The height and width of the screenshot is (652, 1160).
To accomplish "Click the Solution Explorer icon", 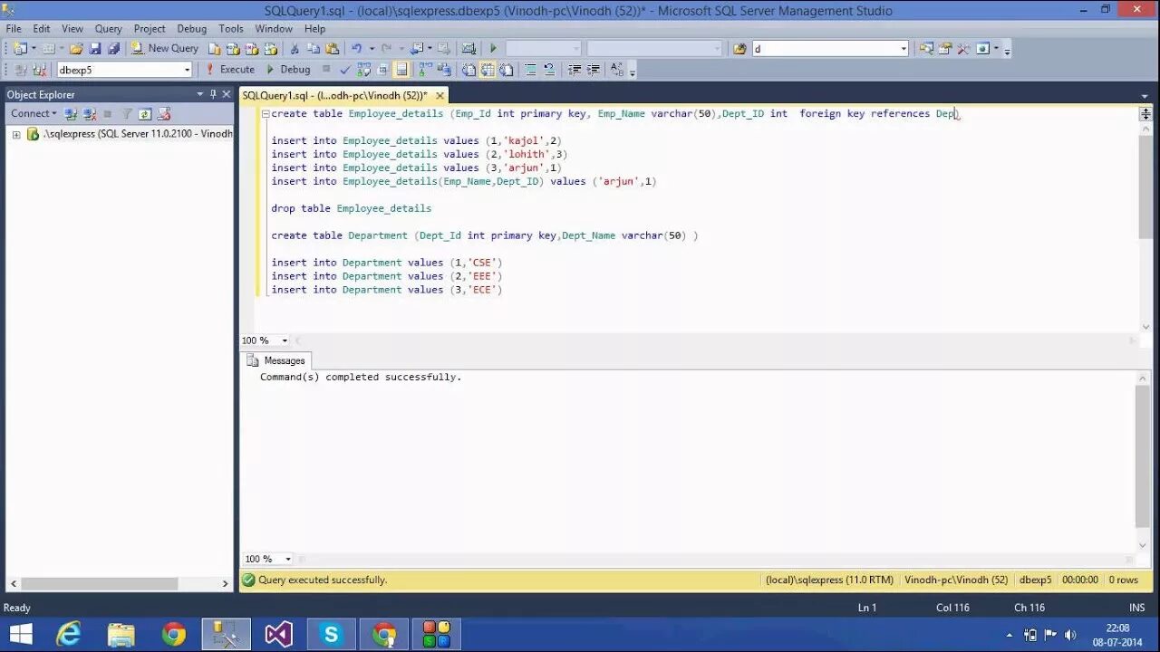I will click(926, 48).
